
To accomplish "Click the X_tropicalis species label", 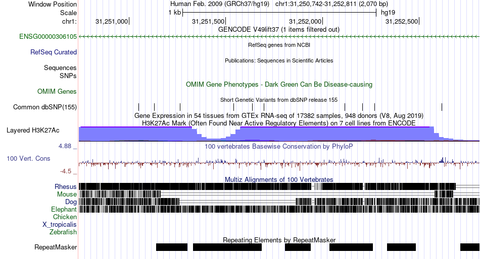I will tap(60, 225).
